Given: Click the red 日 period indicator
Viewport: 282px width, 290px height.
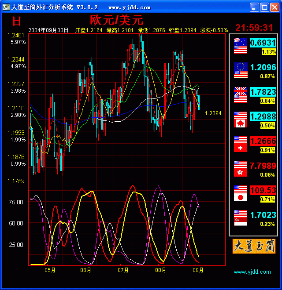Looking at the screenshot, I should pos(17,21).
